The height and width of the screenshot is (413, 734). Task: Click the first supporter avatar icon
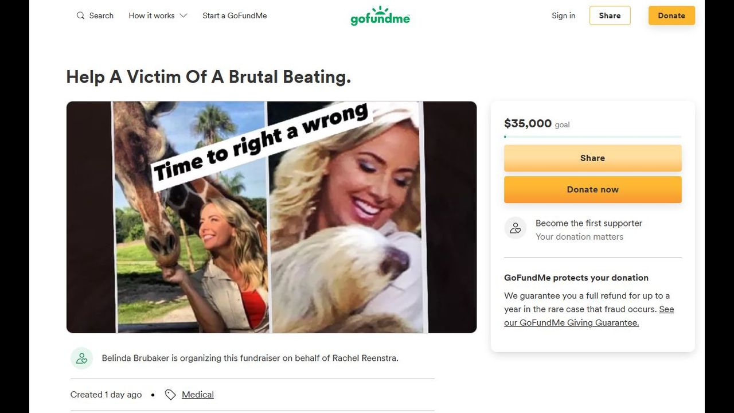(x=515, y=228)
